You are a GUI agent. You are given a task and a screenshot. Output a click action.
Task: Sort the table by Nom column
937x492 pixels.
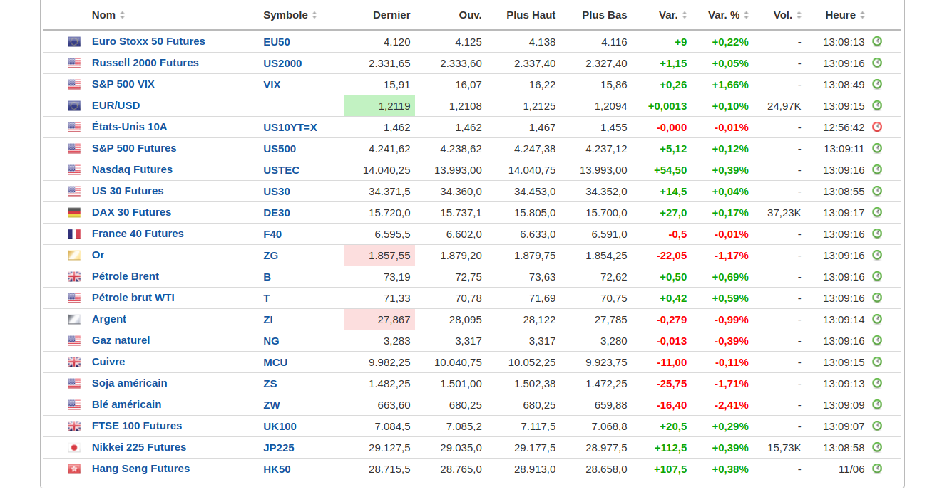click(122, 15)
